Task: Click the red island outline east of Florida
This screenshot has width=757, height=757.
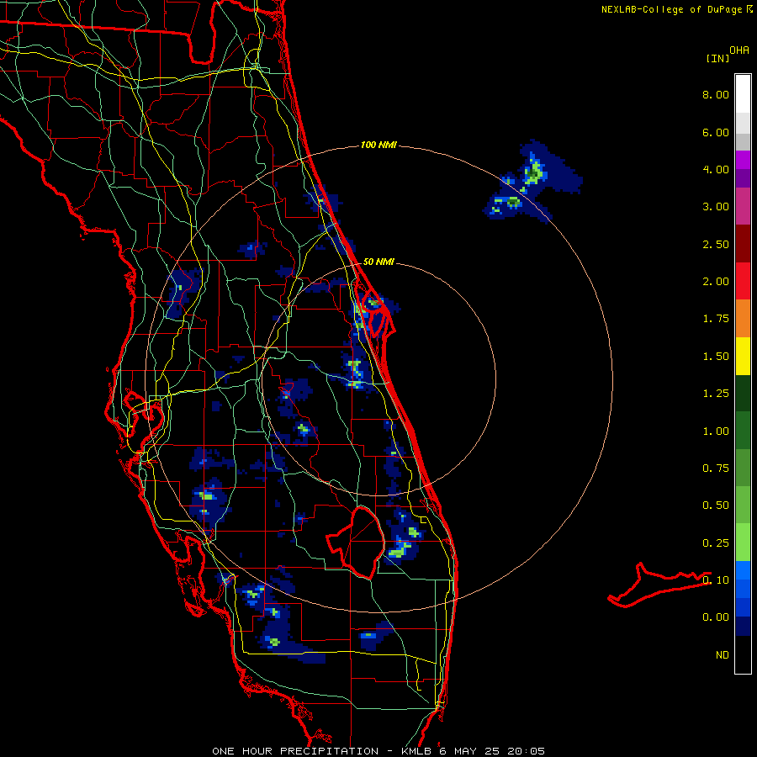Action: coord(659,585)
